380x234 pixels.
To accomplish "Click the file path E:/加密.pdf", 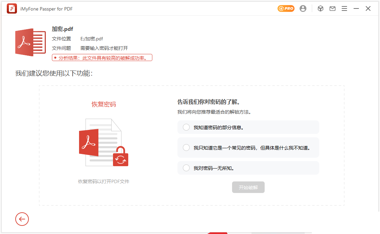I will click(x=92, y=39).
